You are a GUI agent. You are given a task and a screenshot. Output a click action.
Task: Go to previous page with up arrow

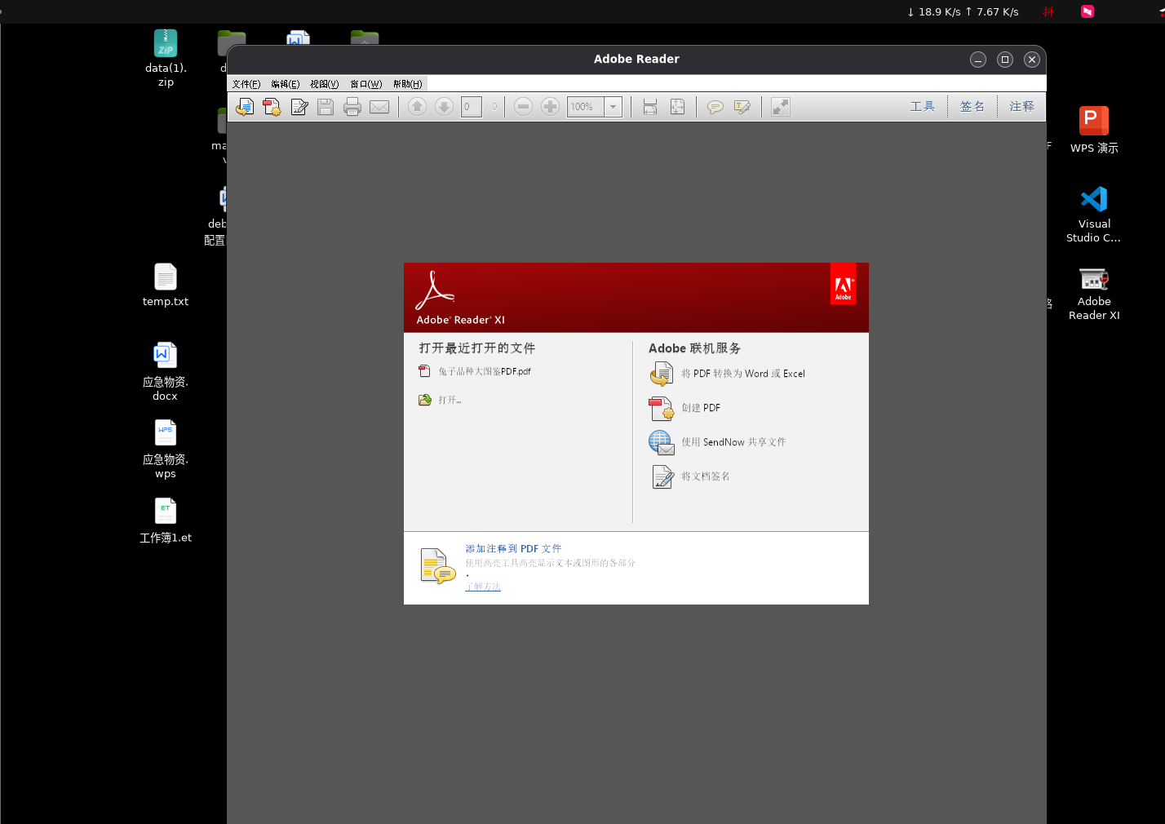(417, 107)
